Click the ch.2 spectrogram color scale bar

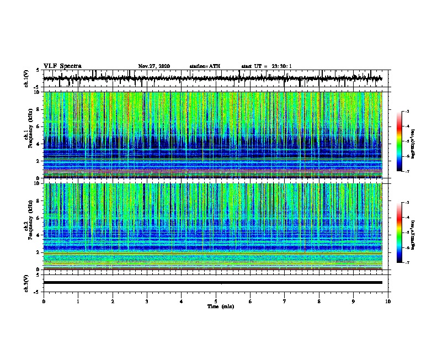399,233
